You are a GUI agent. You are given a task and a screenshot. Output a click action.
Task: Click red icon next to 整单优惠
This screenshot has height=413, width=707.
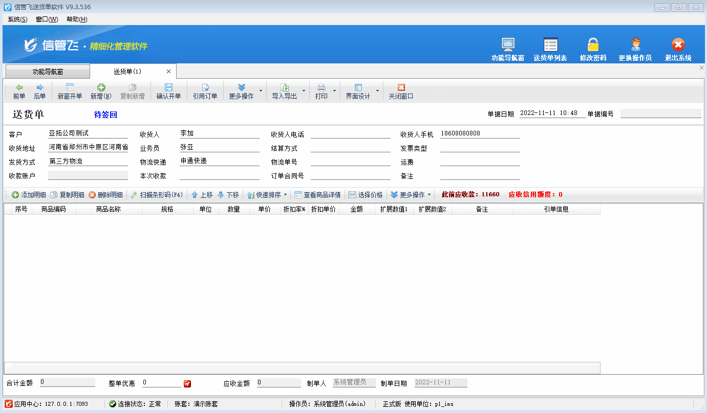tap(187, 383)
